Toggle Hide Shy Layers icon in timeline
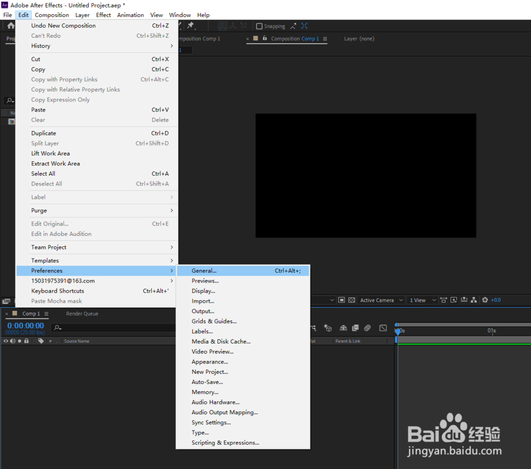The width and height of the screenshot is (531, 469). (343, 328)
